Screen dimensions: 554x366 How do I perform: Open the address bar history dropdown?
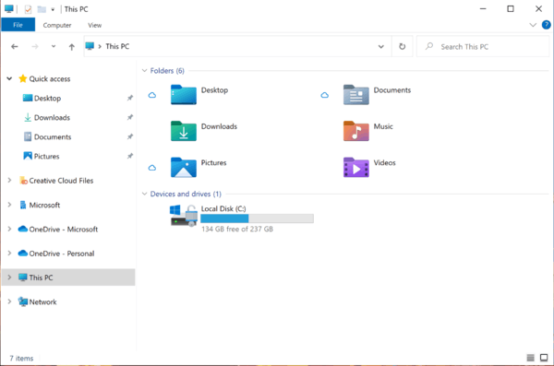pos(380,47)
